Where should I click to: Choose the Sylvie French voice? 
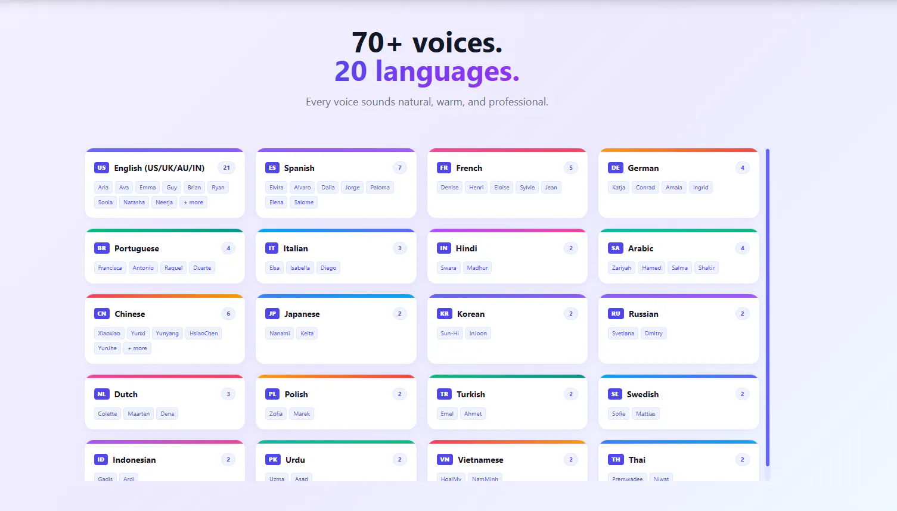coord(527,188)
